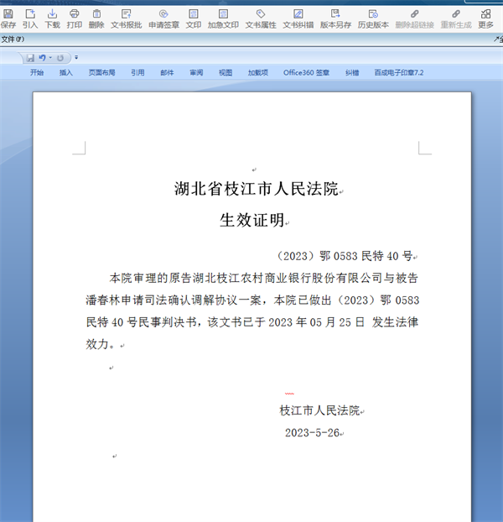This screenshot has width=503, height=522.
Task: Click 重新生成 regenerate icon
Action: (x=456, y=18)
